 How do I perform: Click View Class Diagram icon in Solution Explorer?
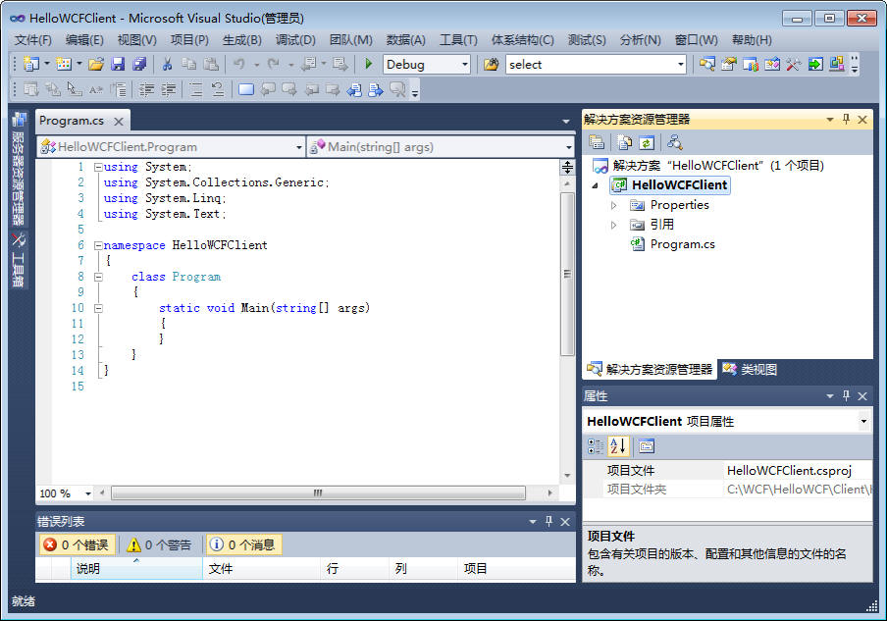tap(675, 142)
